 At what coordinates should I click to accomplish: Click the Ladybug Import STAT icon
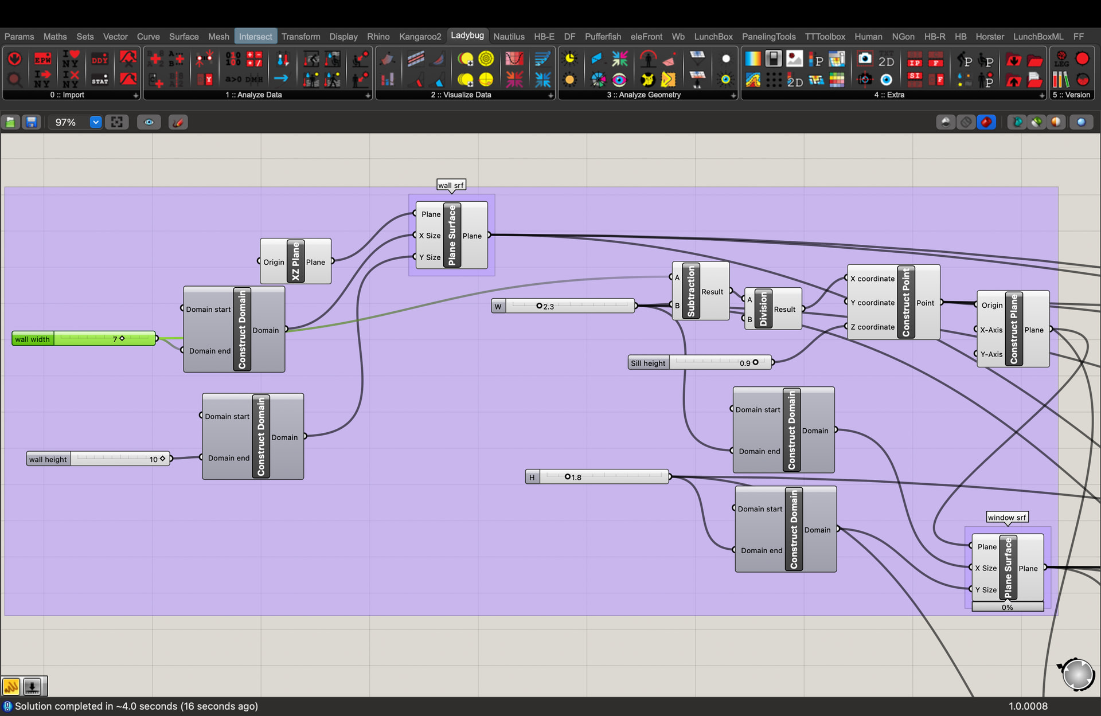[99, 80]
